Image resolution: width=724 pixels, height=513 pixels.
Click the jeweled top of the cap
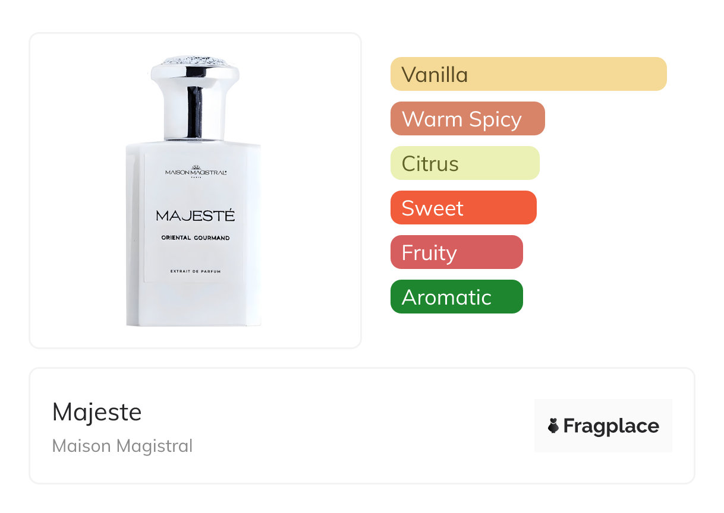[195, 61]
